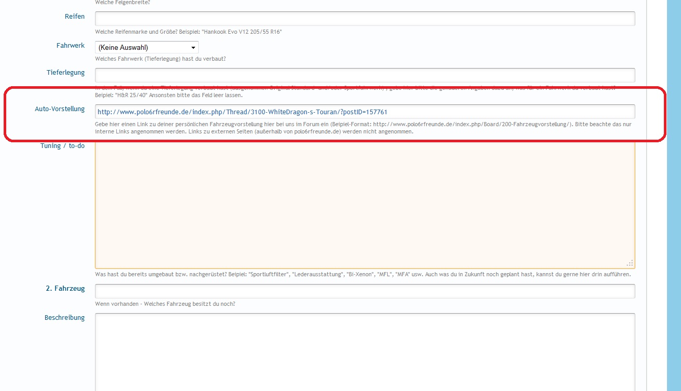Click the Reifen field label
Image resolution: width=681 pixels, height=391 pixels.
(x=75, y=17)
